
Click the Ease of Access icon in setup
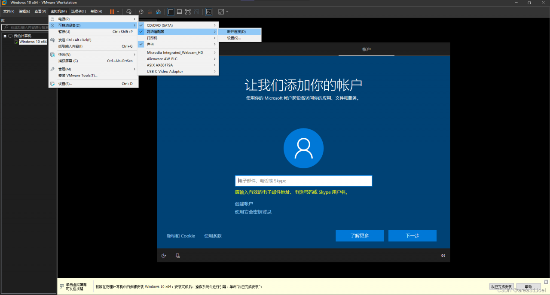(x=164, y=255)
